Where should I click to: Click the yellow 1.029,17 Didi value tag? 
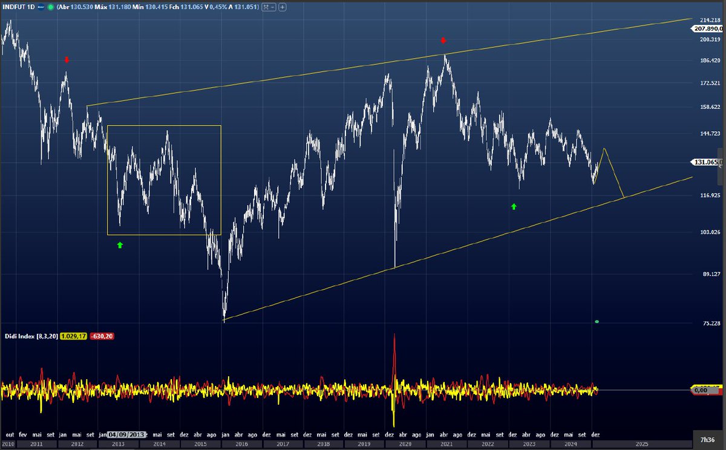click(74, 336)
